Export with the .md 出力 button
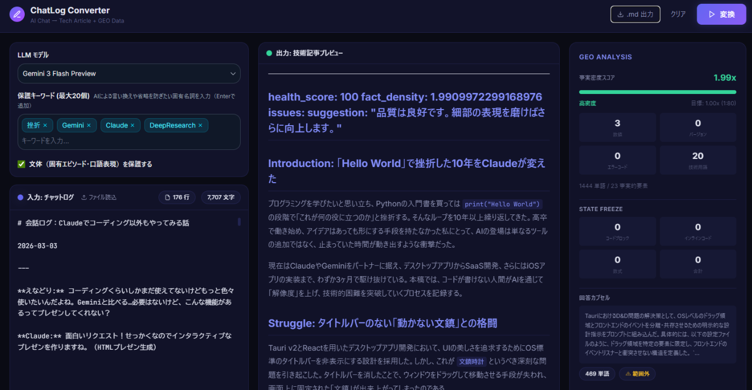 (635, 15)
